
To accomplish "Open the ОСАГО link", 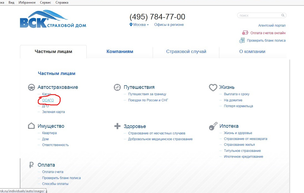I will [x=48, y=100].
